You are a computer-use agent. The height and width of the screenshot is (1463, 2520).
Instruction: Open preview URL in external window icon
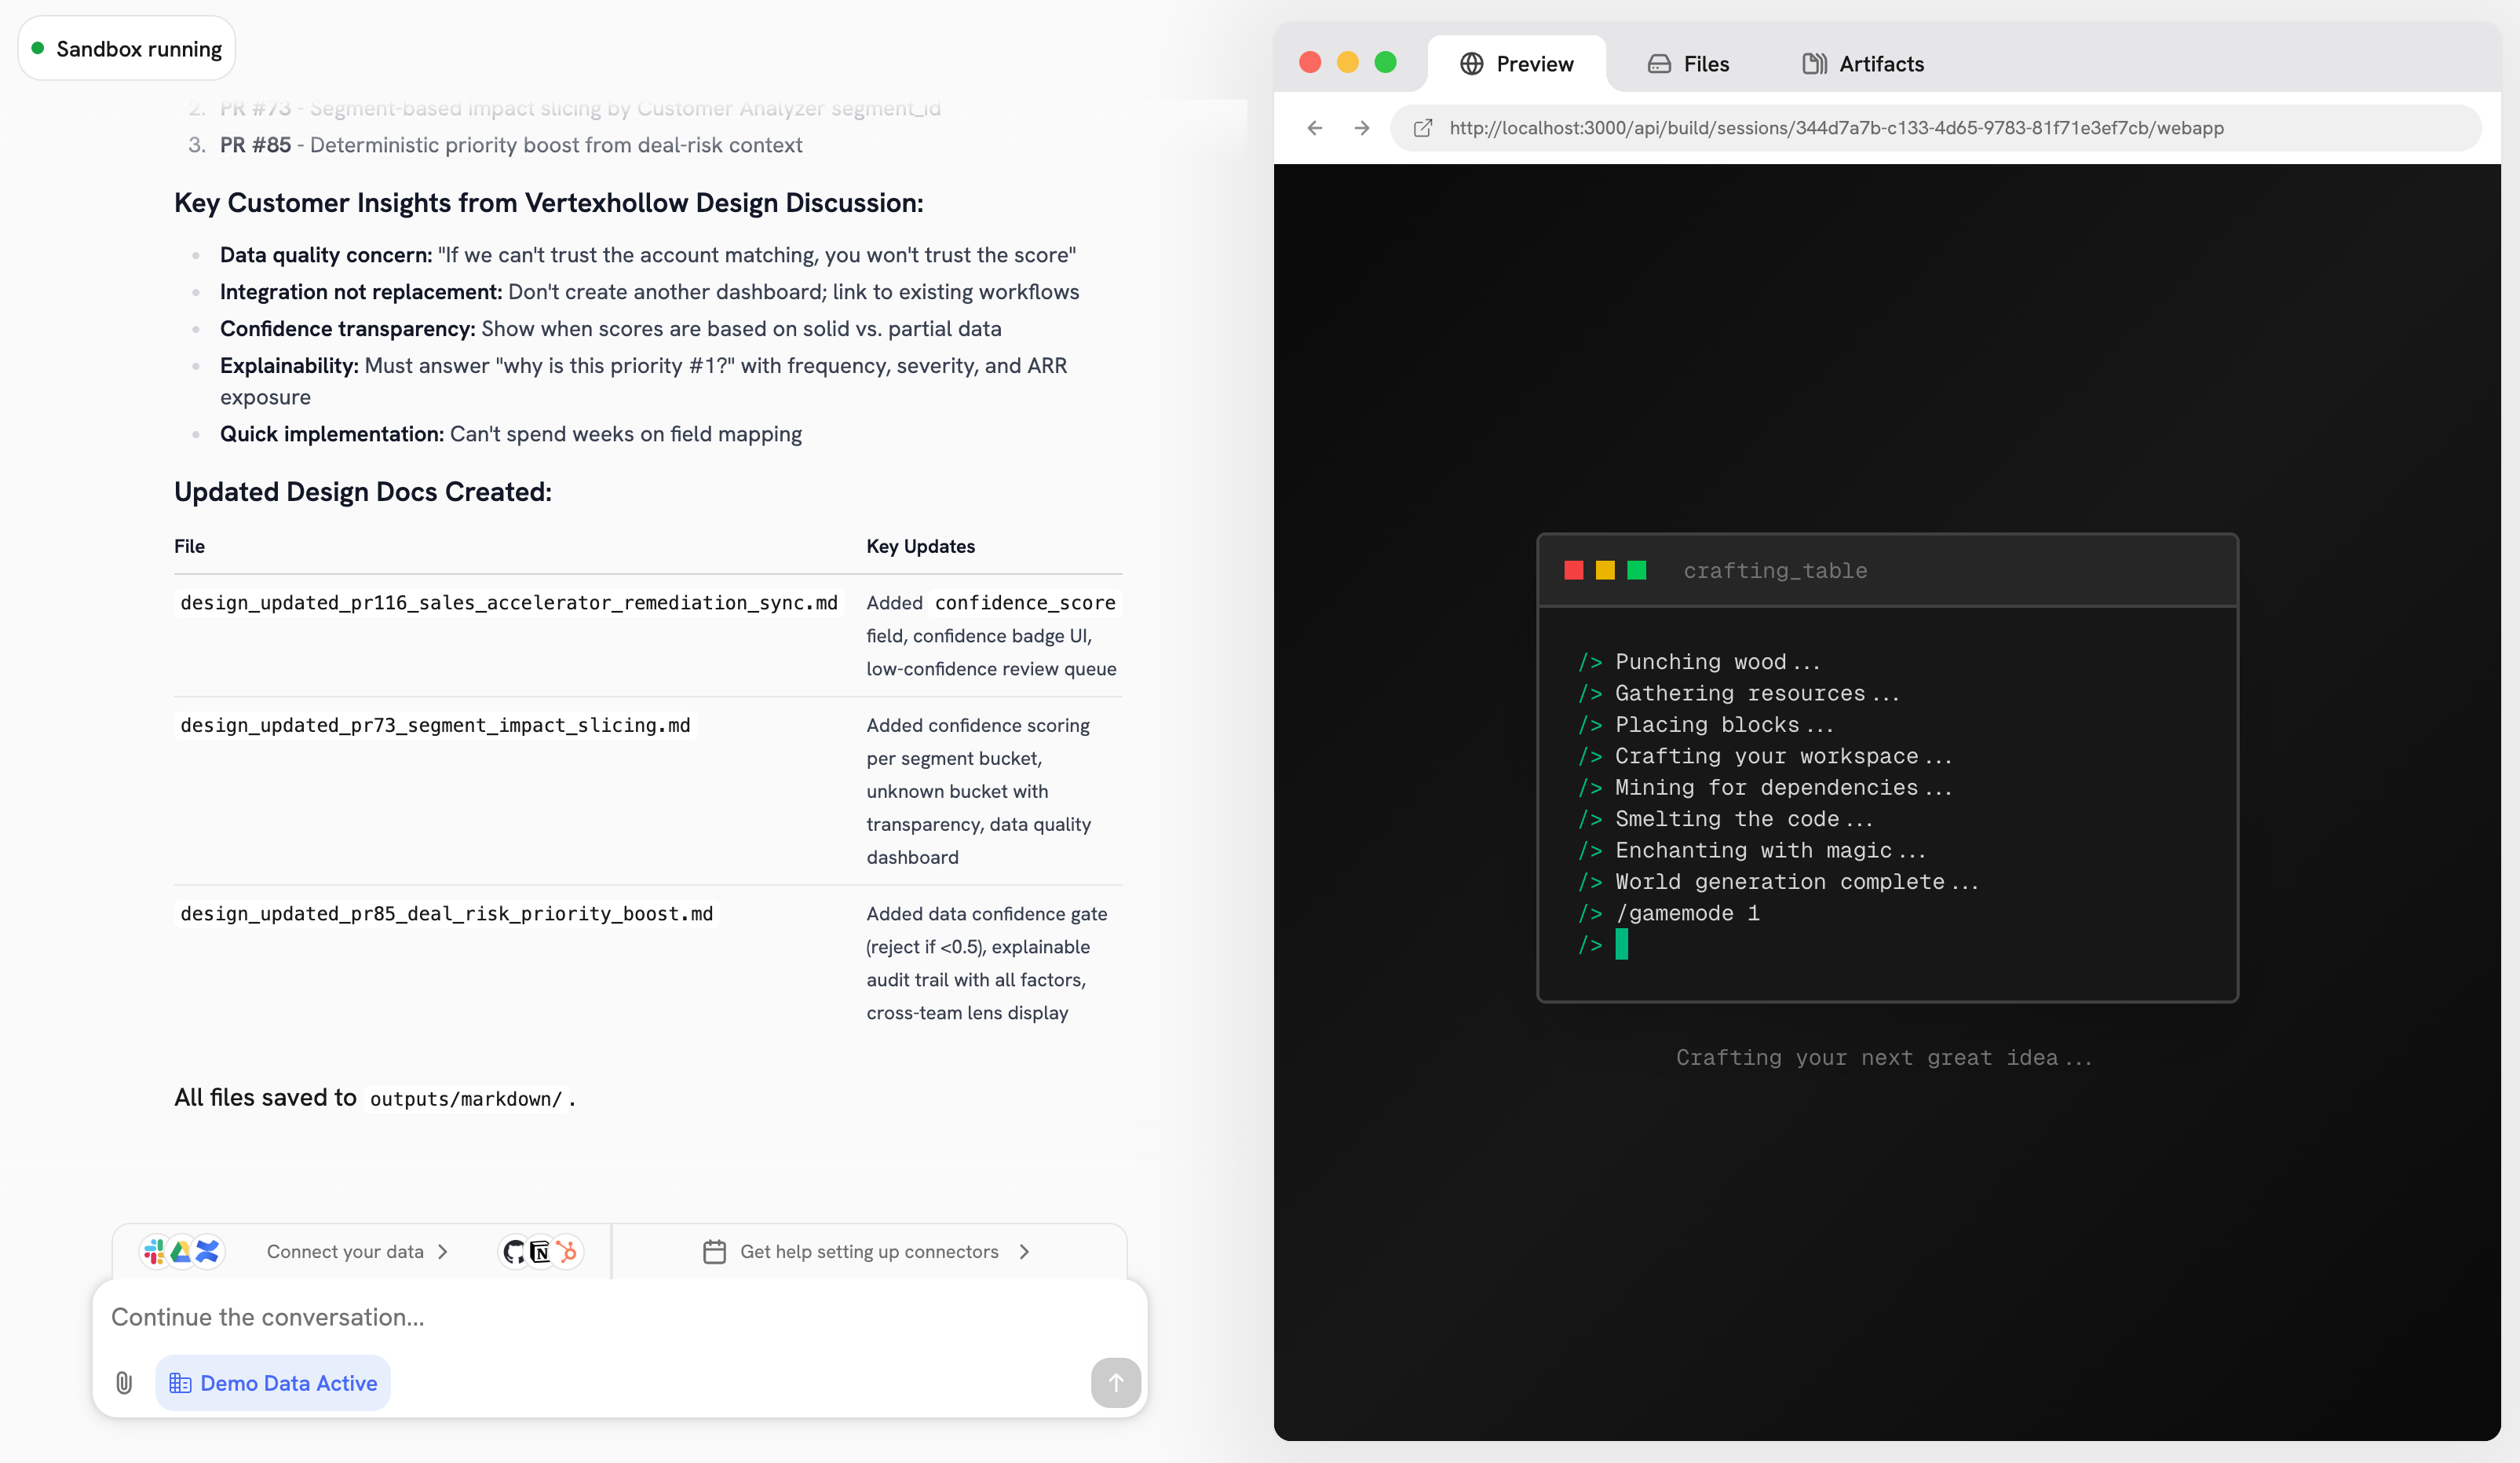(1422, 128)
